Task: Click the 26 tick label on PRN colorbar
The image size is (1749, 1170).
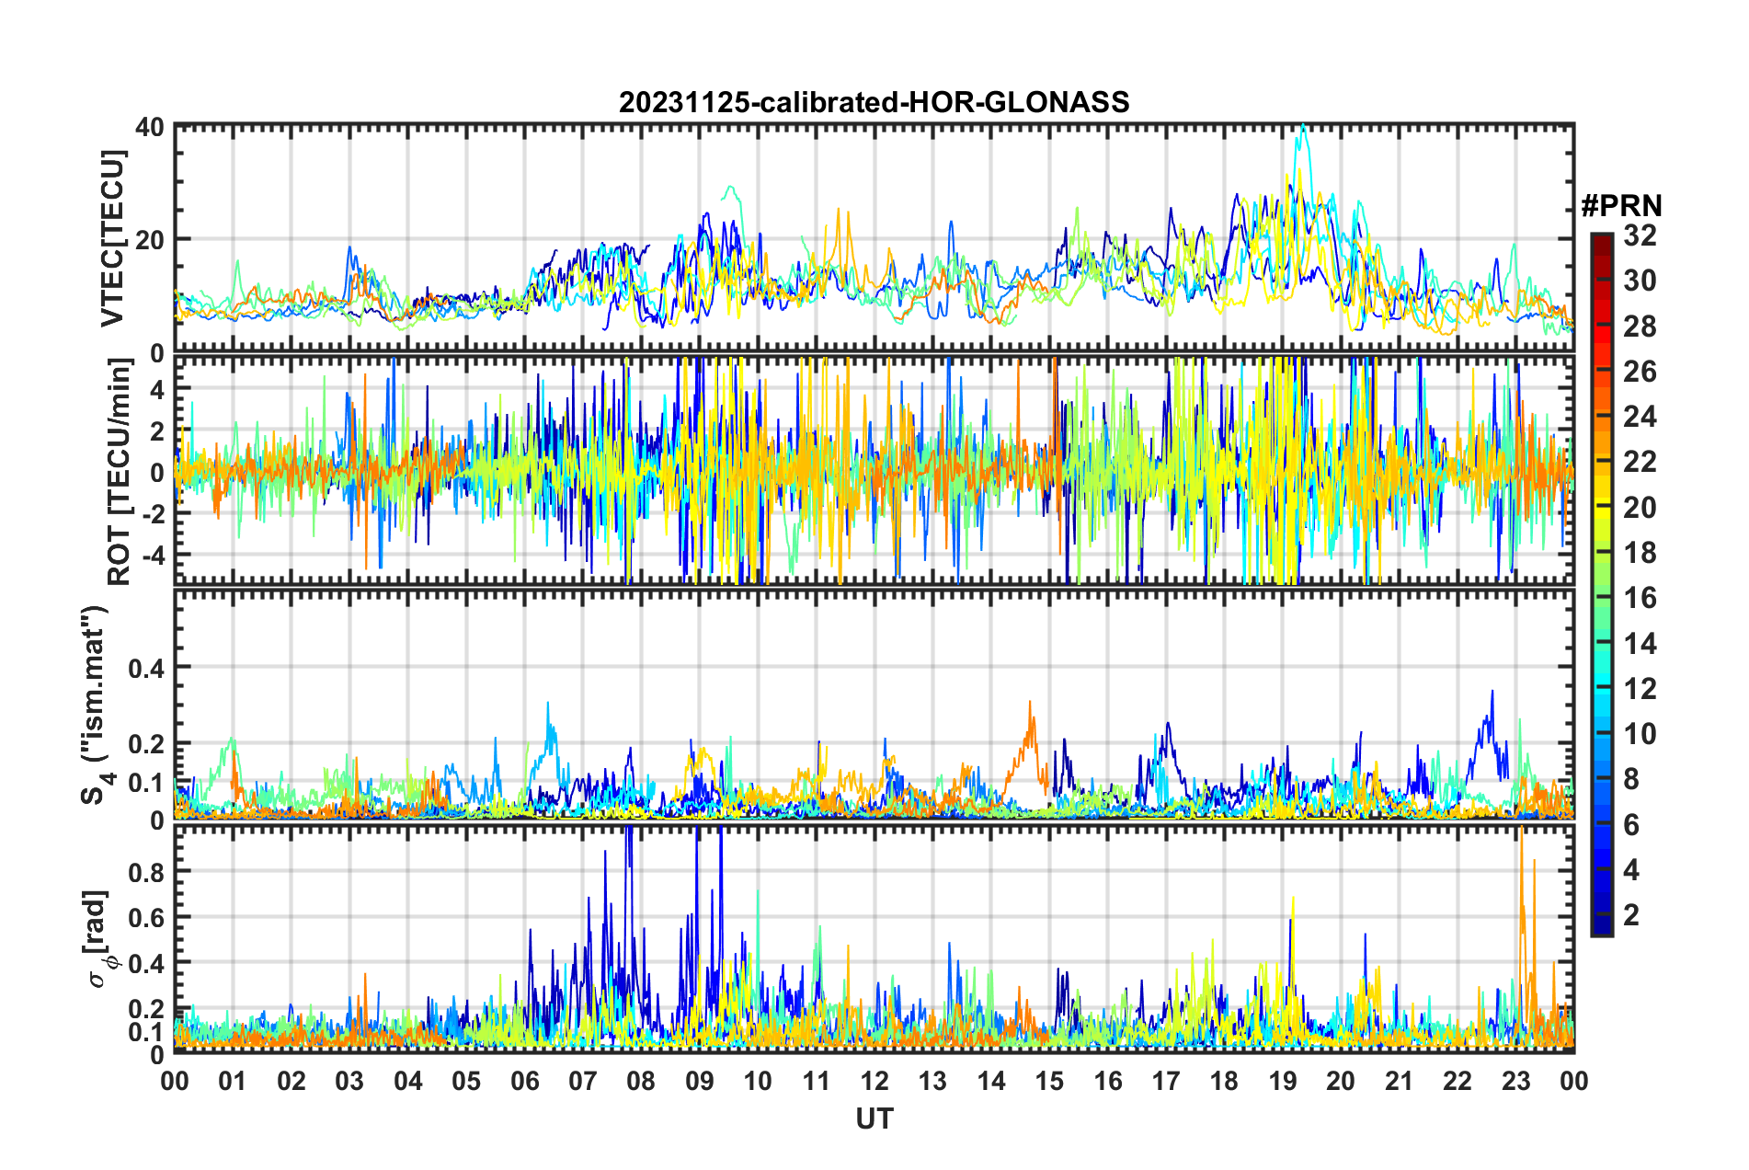Action: click(1640, 372)
